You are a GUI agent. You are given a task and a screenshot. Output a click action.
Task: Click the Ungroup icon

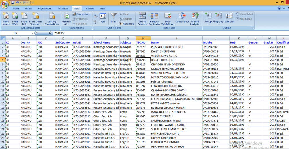[218, 16]
